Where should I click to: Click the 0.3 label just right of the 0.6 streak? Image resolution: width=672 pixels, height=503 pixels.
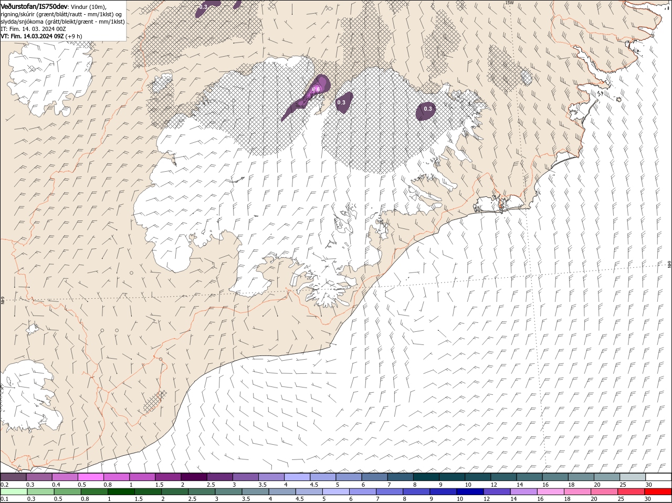(341, 102)
